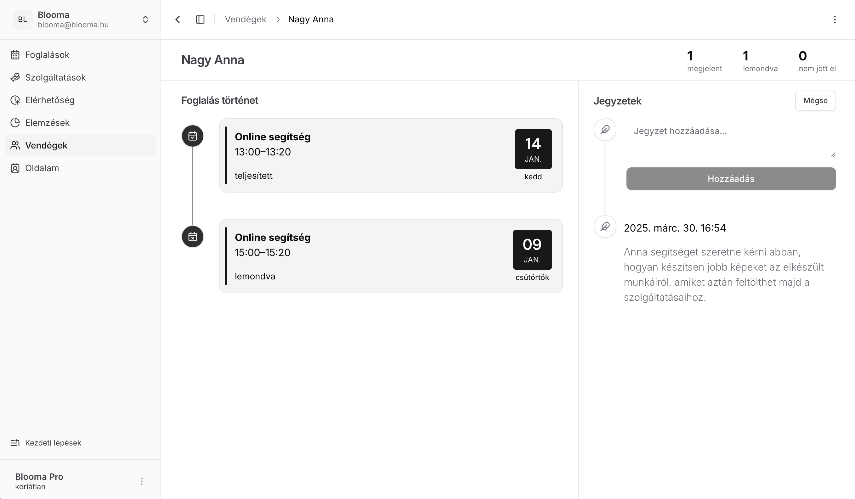
Task: Click the feather icon beside the dated note
Action: pyautogui.click(x=605, y=227)
